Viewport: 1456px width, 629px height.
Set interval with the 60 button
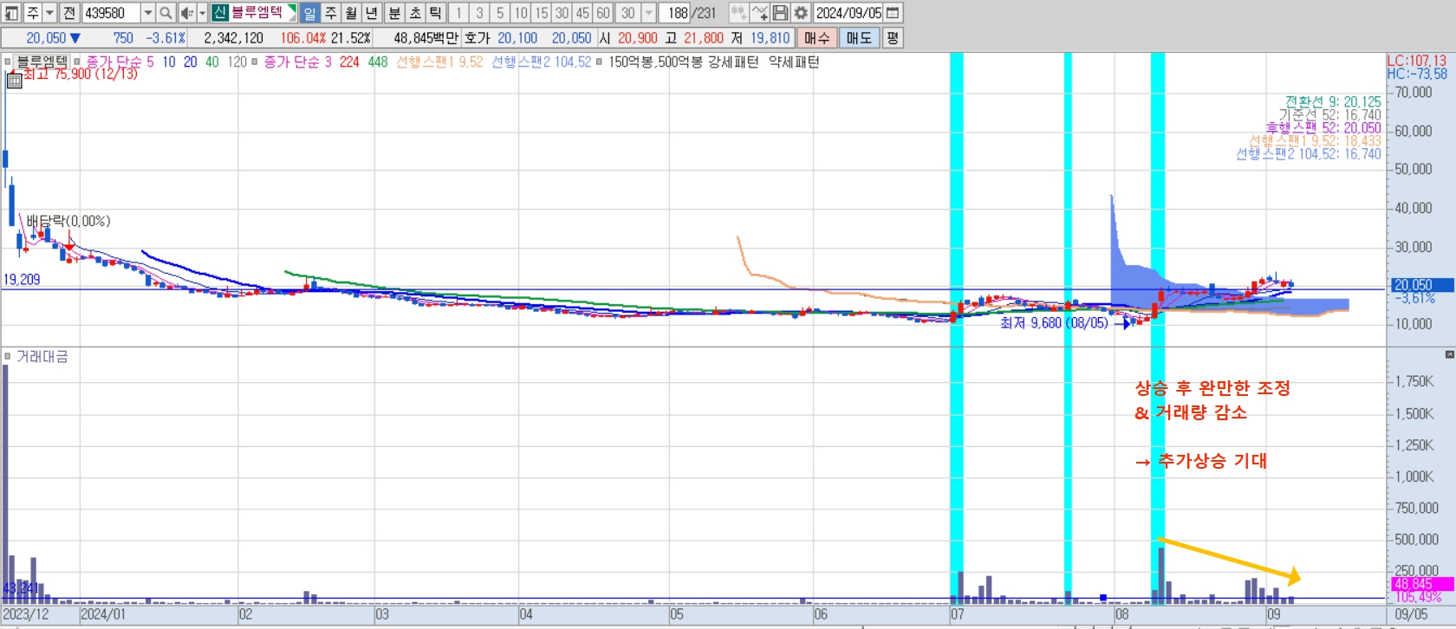click(x=603, y=13)
